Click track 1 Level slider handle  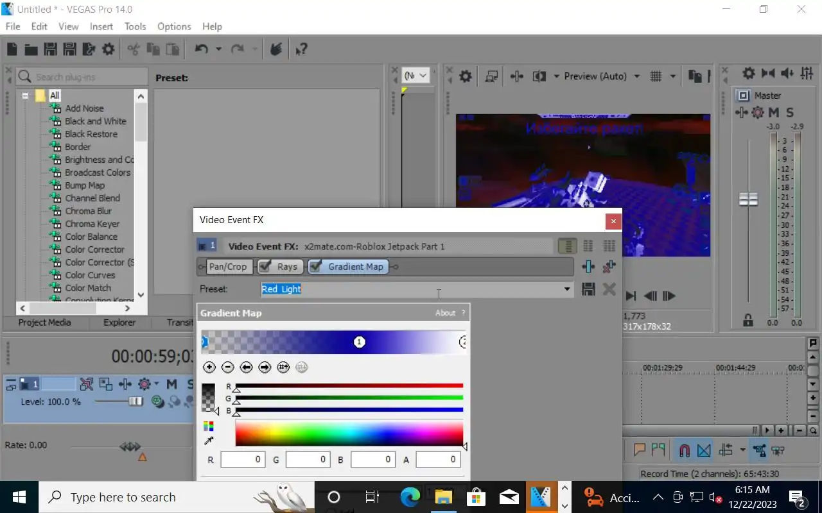tap(135, 401)
